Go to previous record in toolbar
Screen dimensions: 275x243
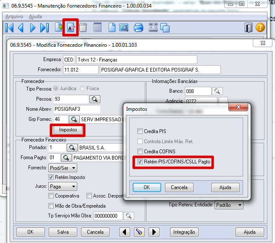pos(21,28)
